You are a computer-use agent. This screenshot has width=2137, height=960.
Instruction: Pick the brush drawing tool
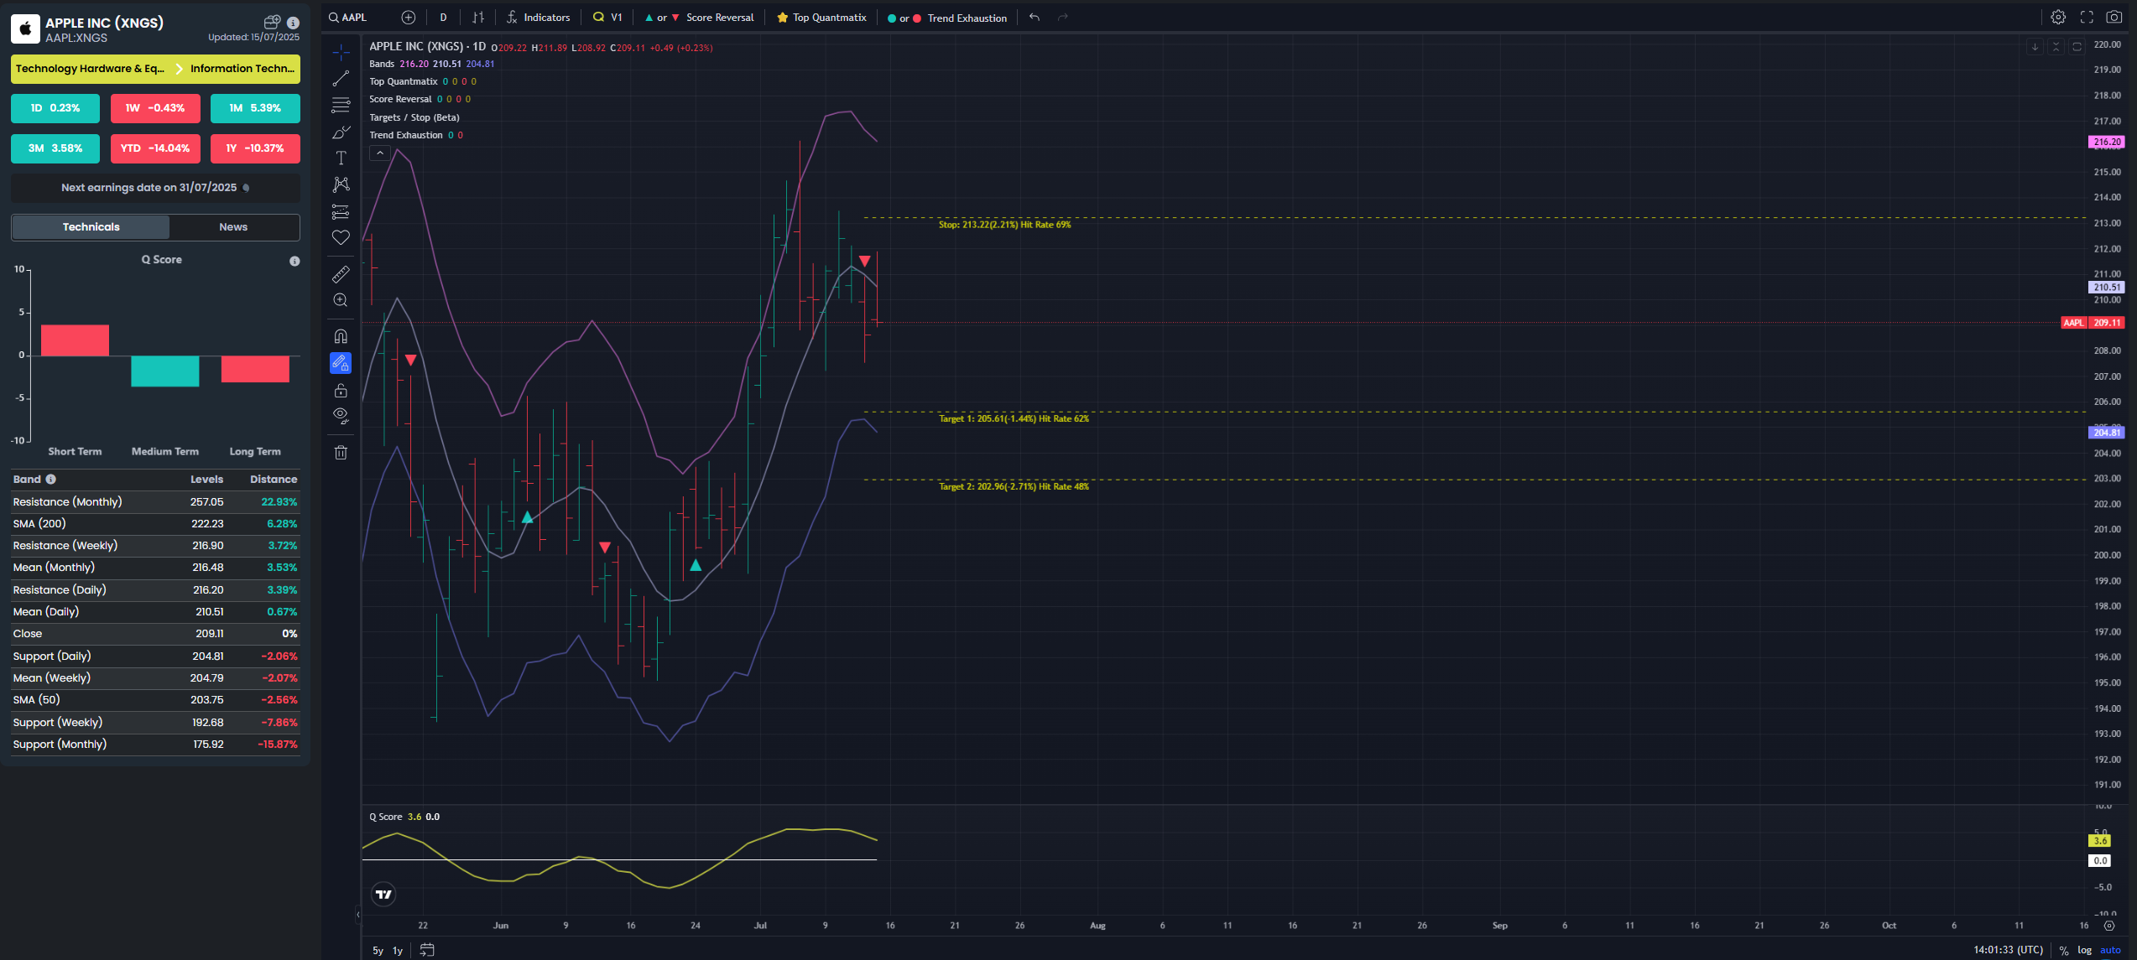click(341, 132)
